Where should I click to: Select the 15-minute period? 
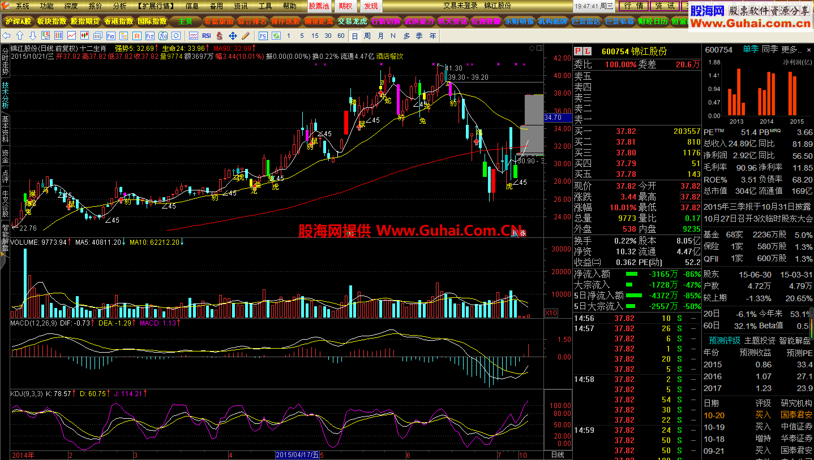tap(315, 36)
